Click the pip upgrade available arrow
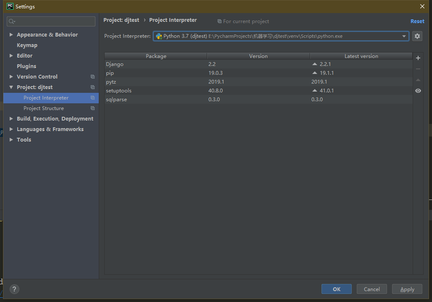Image resolution: width=432 pixels, height=302 pixels. (315, 73)
